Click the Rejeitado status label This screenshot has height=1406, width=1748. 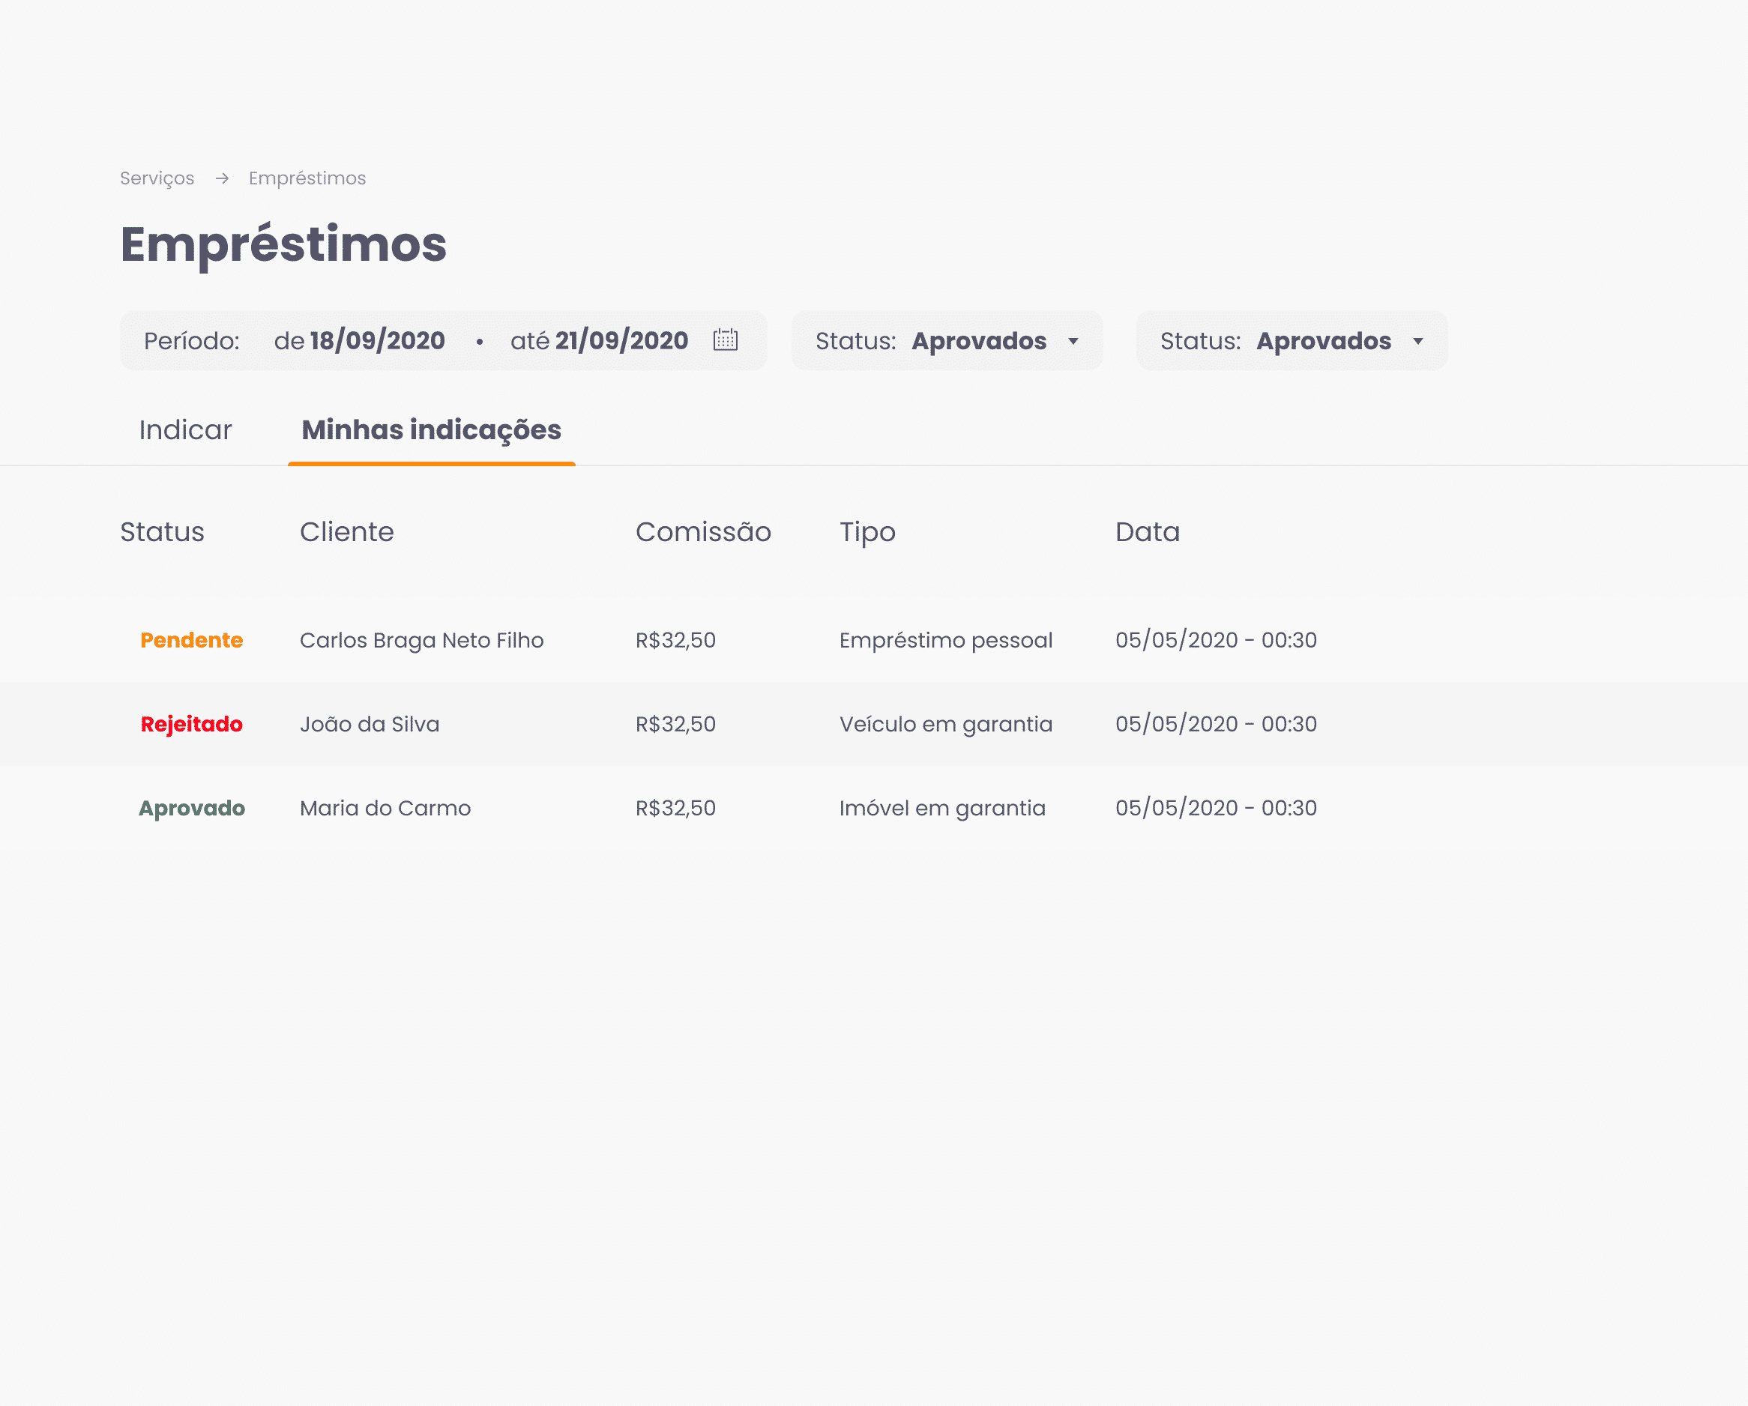[x=191, y=724]
